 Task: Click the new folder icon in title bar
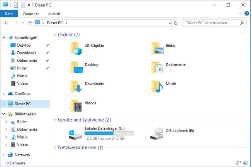(23, 5)
